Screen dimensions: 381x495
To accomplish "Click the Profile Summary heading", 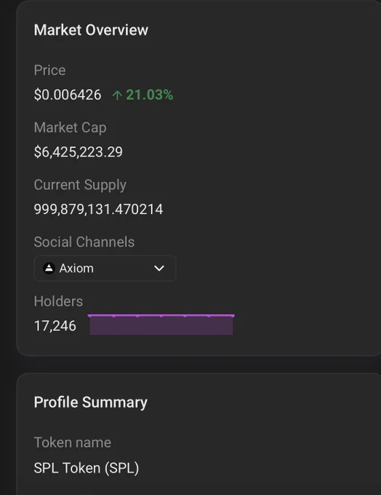I will coord(90,402).
